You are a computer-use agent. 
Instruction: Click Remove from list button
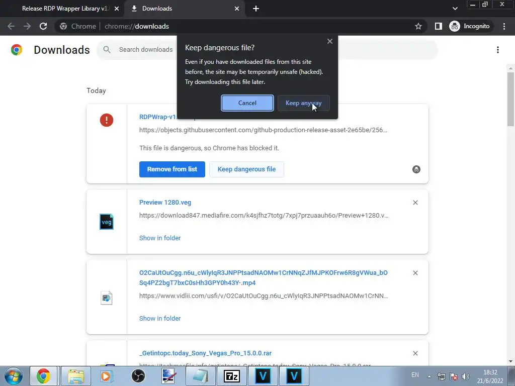[x=172, y=169]
